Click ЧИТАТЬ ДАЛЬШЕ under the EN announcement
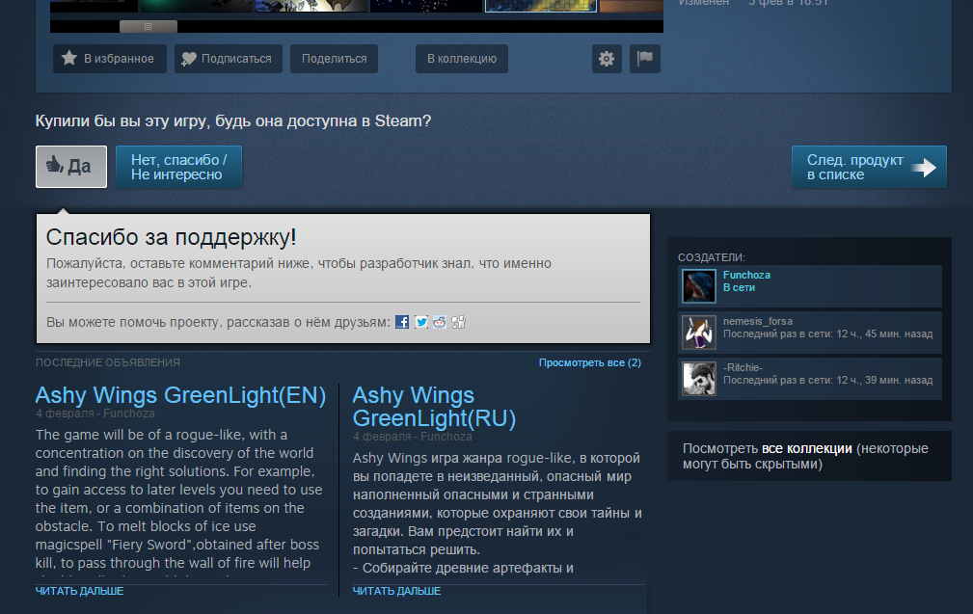Viewport: 973px width, 614px height. pyautogui.click(x=79, y=591)
